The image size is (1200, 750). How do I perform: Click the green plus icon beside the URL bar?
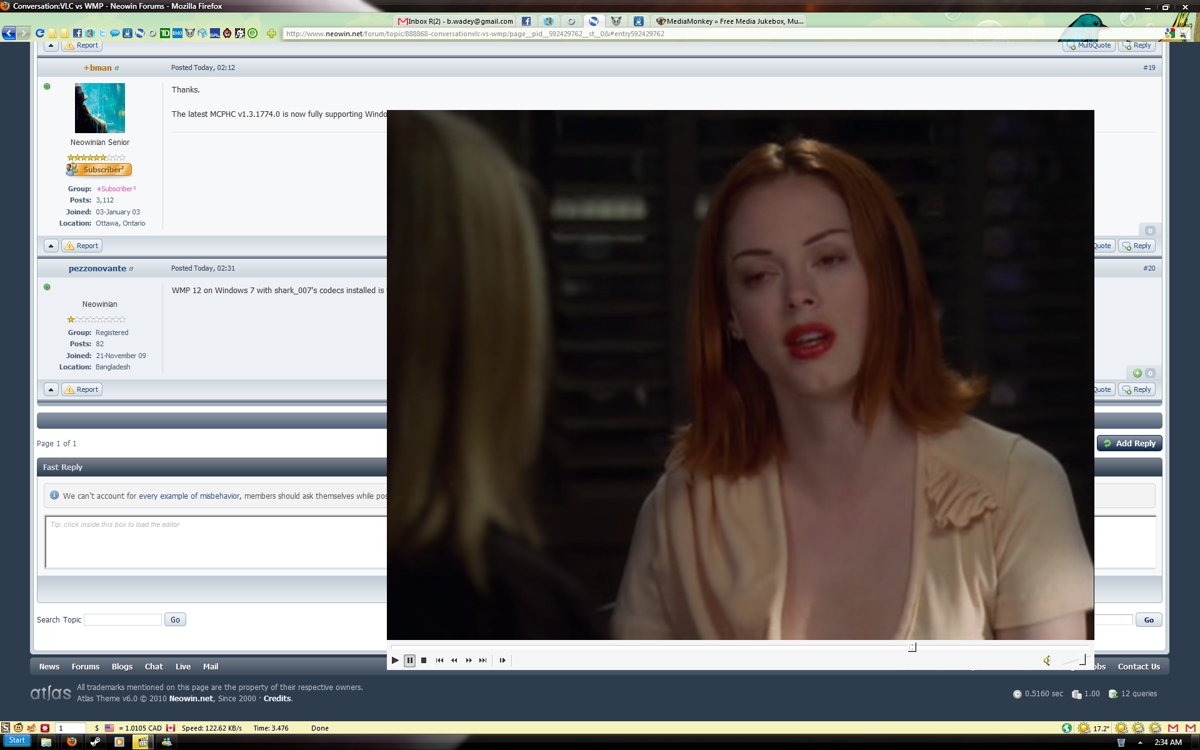(x=271, y=33)
